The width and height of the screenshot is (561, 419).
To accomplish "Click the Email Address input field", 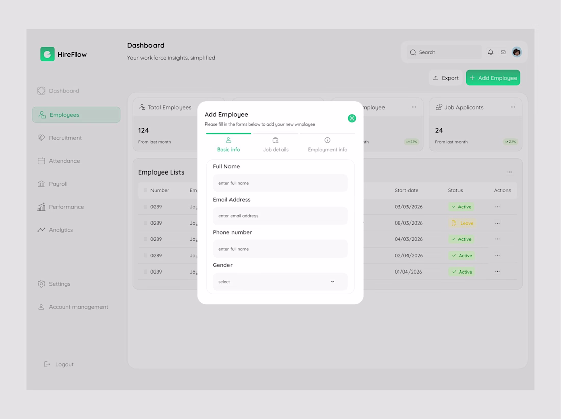I will pyautogui.click(x=280, y=216).
